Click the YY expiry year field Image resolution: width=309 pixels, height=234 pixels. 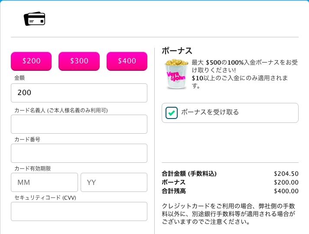[x=114, y=182]
